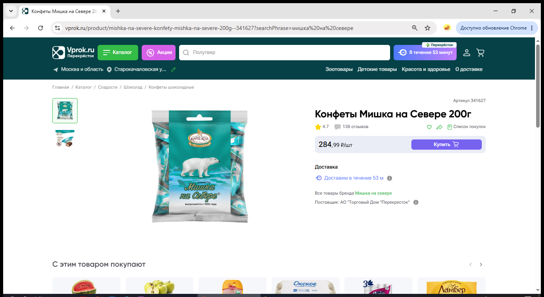Go to Конфеты шоколадные breadcrumb
This screenshot has width=544, height=297.
pyautogui.click(x=171, y=87)
